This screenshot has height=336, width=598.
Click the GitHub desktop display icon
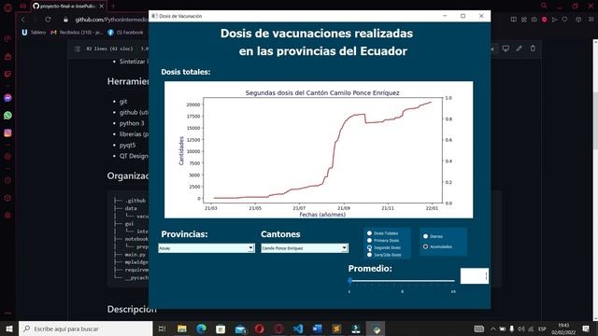point(505,49)
